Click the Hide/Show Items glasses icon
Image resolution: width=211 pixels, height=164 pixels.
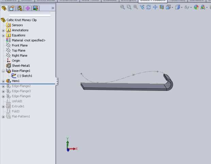187,7
